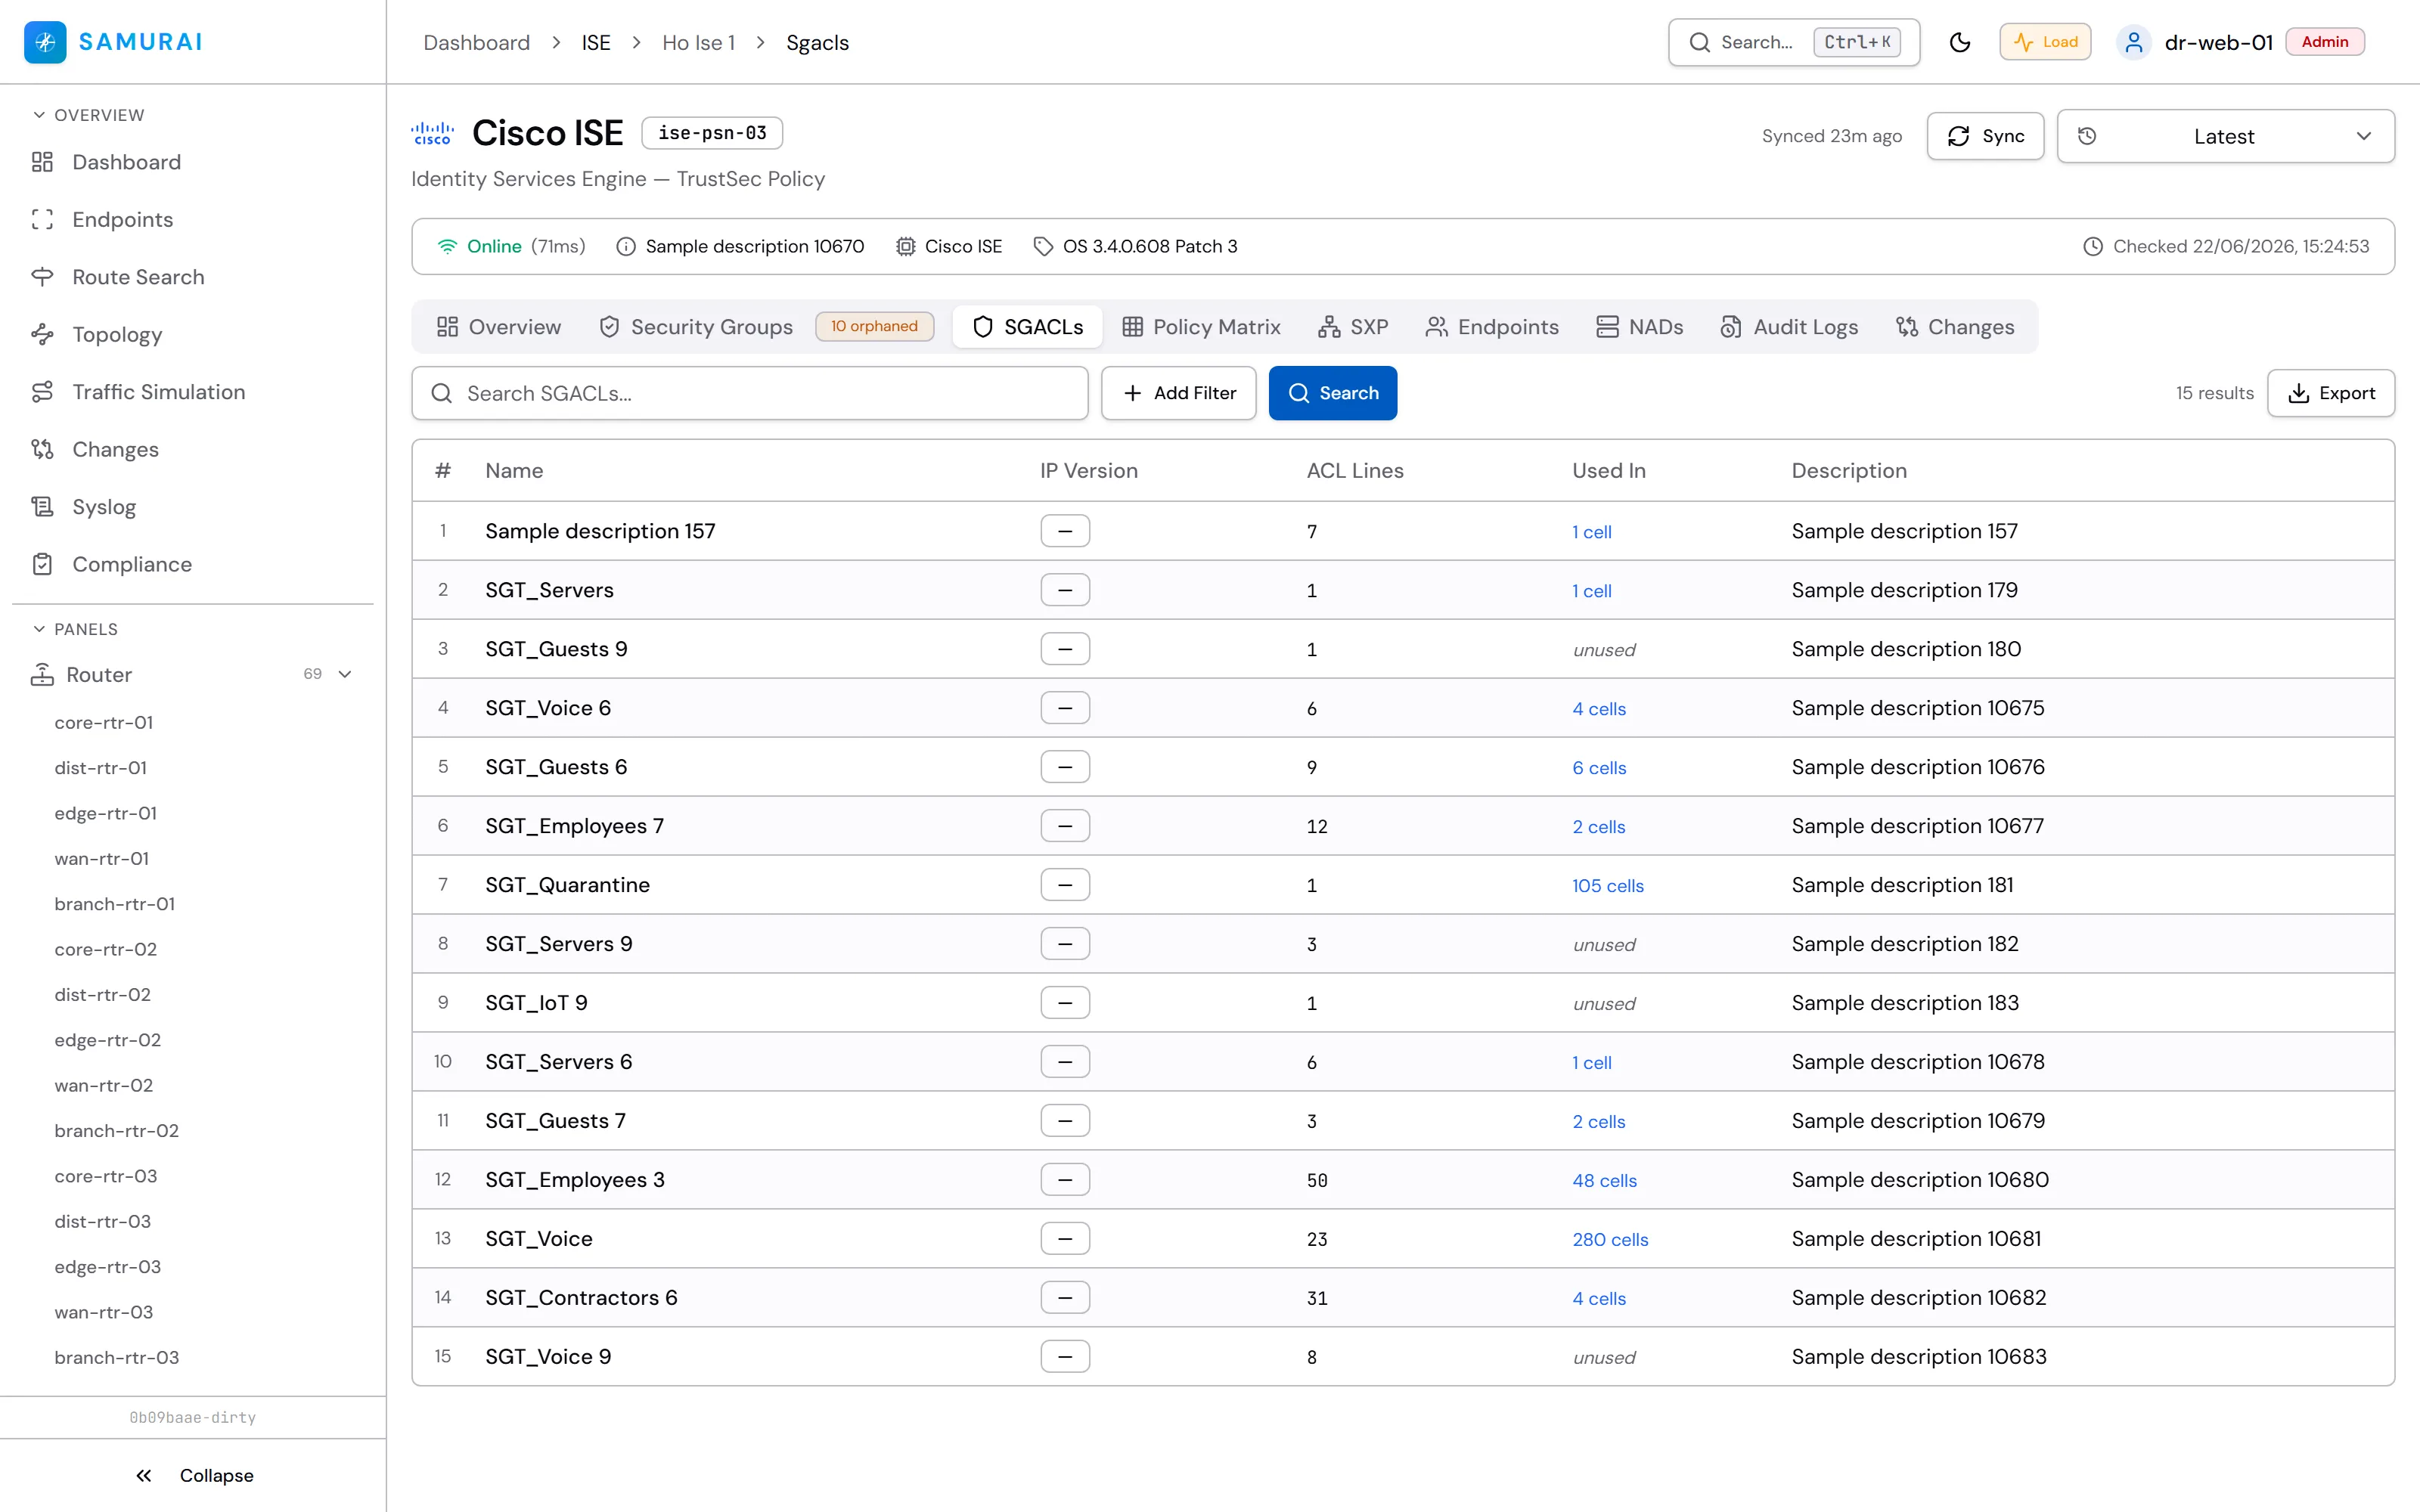Click the SGT_Contractors 6 row name

point(582,1298)
